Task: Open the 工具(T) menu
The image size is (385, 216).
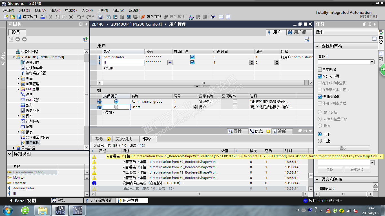Action: pos(103,10)
